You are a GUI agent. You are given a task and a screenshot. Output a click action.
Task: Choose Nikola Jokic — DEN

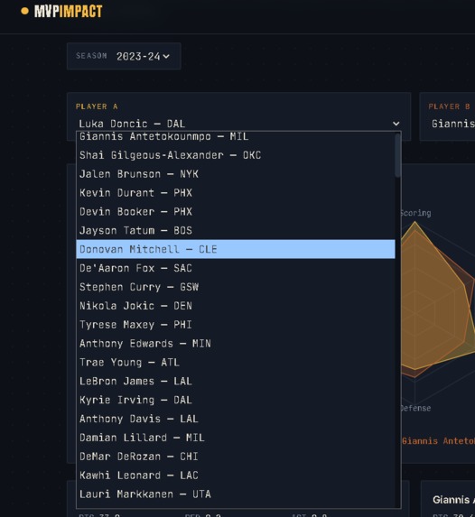coord(236,306)
